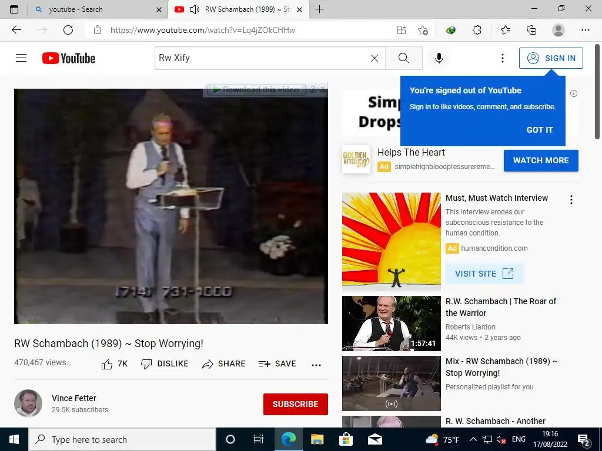This screenshot has width=602, height=451.
Task: Open more actions below the video
Action: click(316, 365)
